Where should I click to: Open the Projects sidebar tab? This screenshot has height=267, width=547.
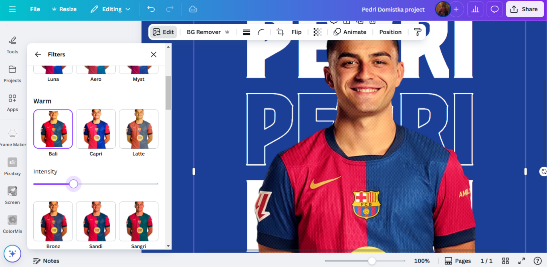tap(12, 74)
